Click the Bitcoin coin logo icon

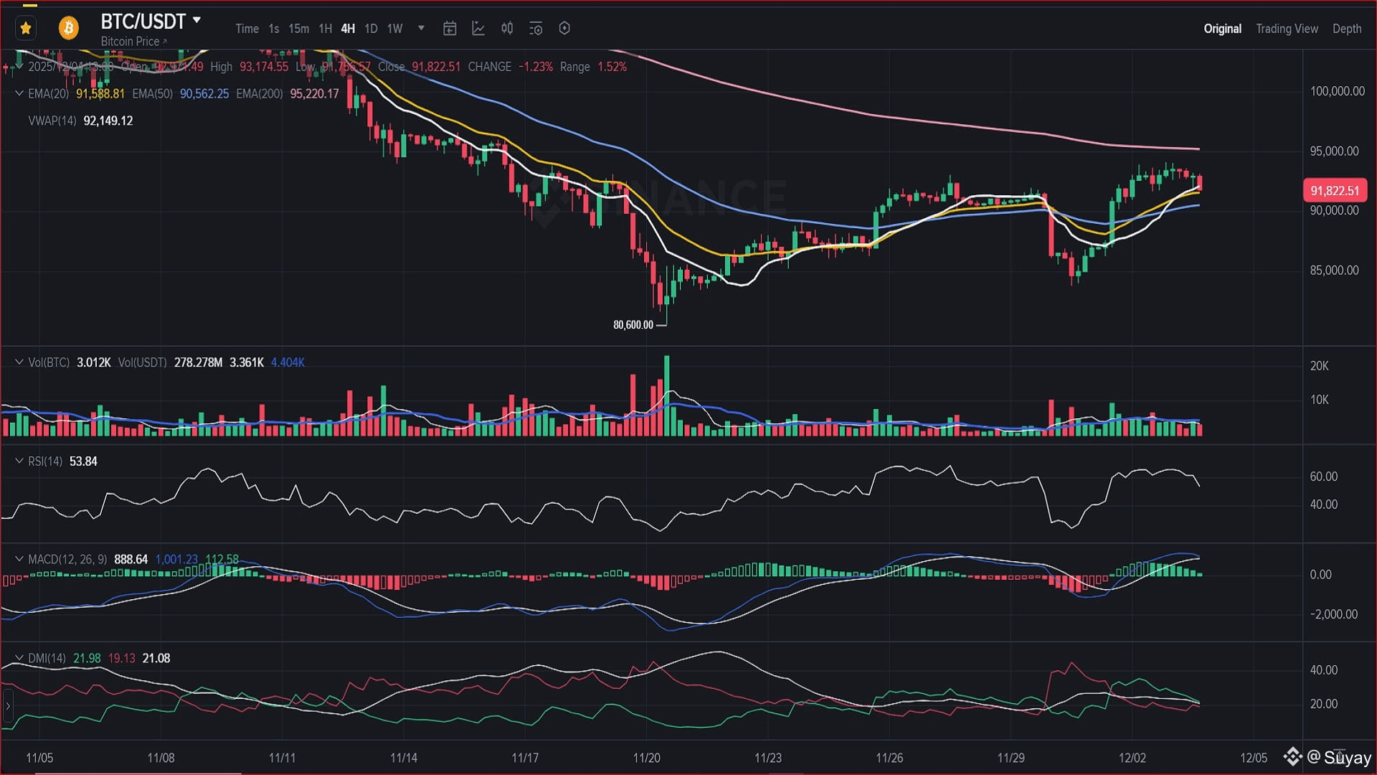69,28
